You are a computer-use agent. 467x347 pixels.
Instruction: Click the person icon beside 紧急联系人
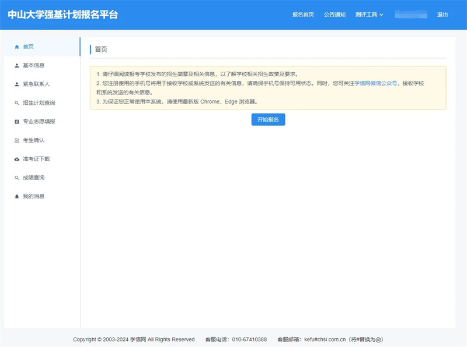(17, 84)
